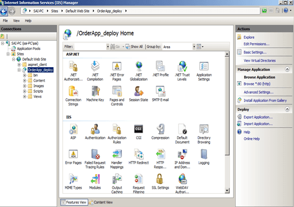Switch to Content View tab
The height and width of the screenshot is (207, 294).
[101, 202]
